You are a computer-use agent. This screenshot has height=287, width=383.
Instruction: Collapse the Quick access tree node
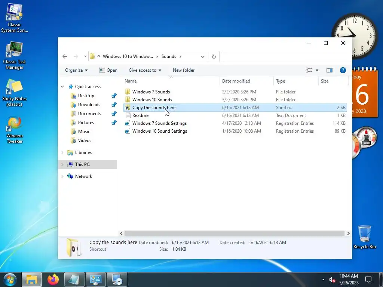(x=62, y=87)
